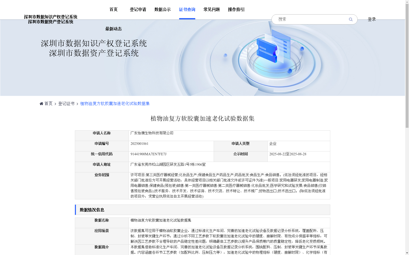
Task: Click the 业务范围 label cell
Action: tap(102, 186)
